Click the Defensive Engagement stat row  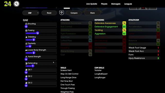110,27
